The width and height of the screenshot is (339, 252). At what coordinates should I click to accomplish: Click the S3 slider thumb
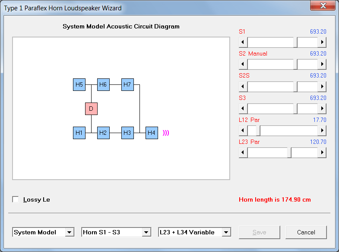[295, 109]
